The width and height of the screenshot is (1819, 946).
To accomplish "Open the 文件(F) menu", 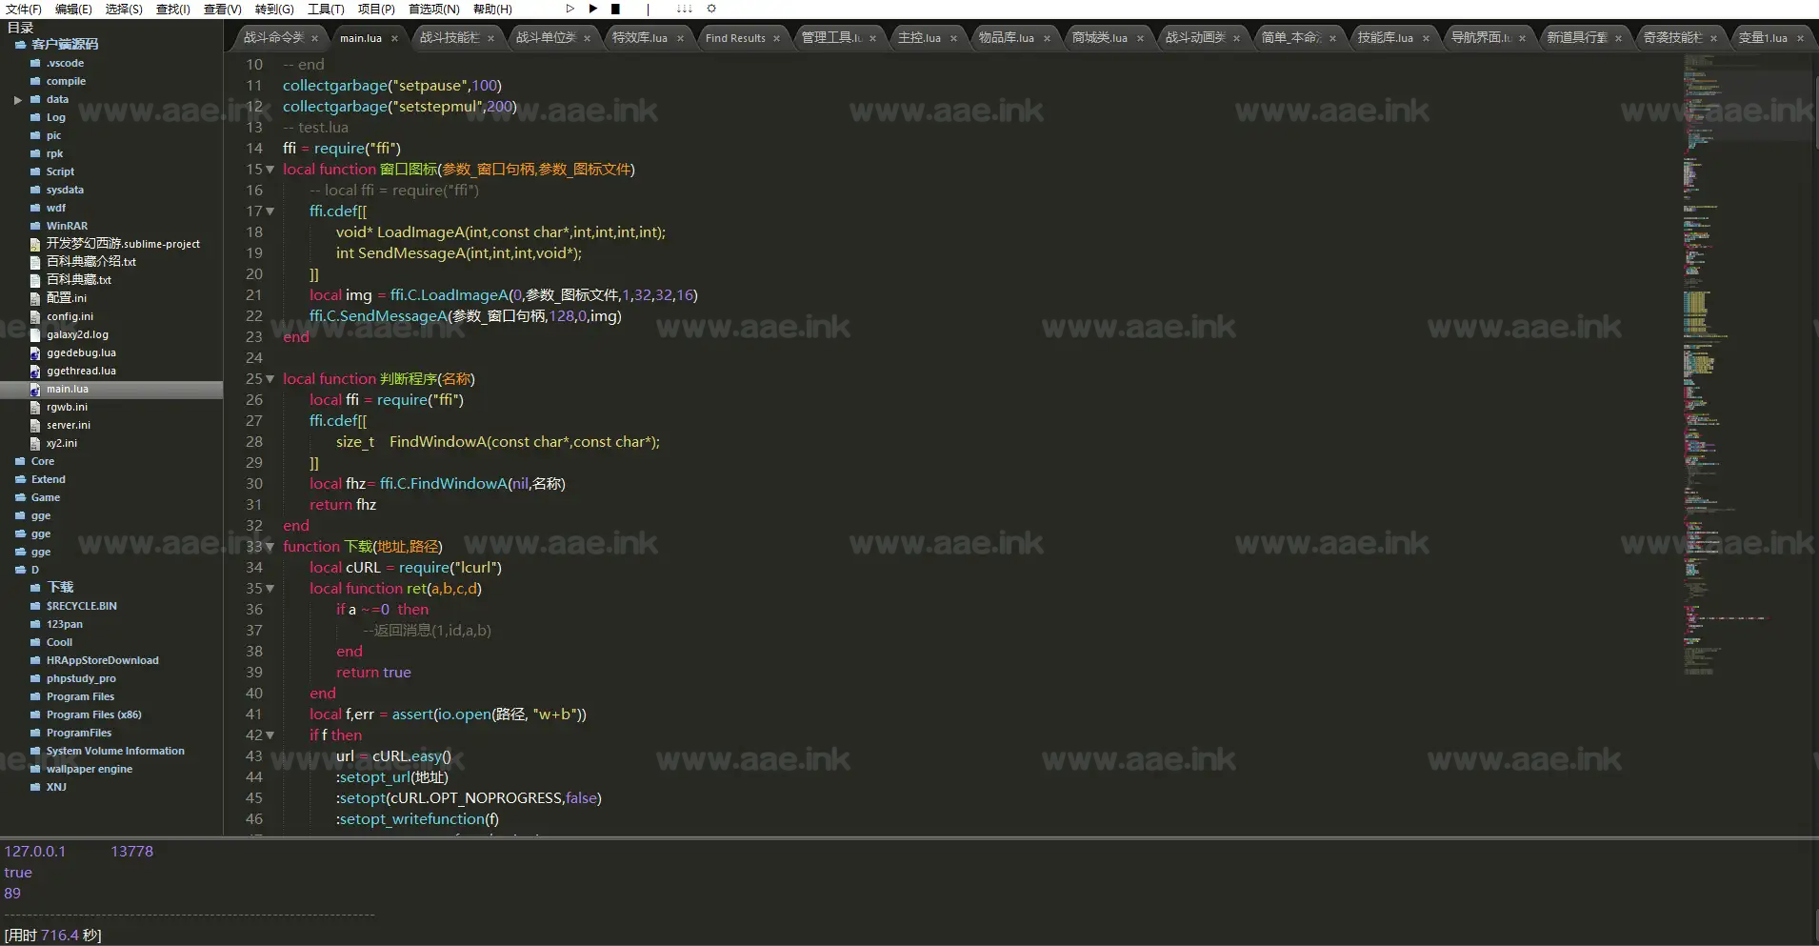I will (x=24, y=9).
